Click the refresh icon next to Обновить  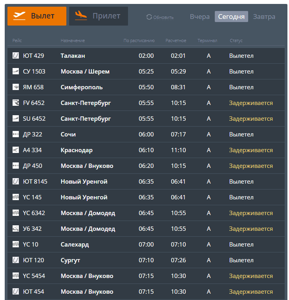[x=149, y=17]
